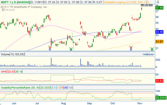This screenshot has height=105, width=167.
Task: Click the Sep label on time axis
Action: [x=89, y=103]
